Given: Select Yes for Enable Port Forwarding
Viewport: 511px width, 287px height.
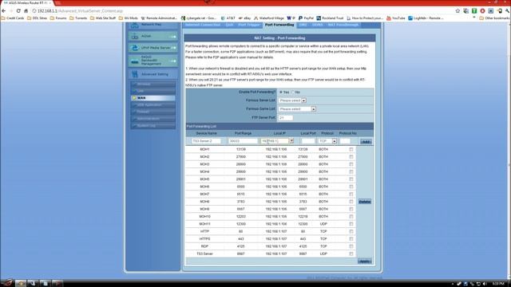Looking at the screenshot, I should [281, 92].
